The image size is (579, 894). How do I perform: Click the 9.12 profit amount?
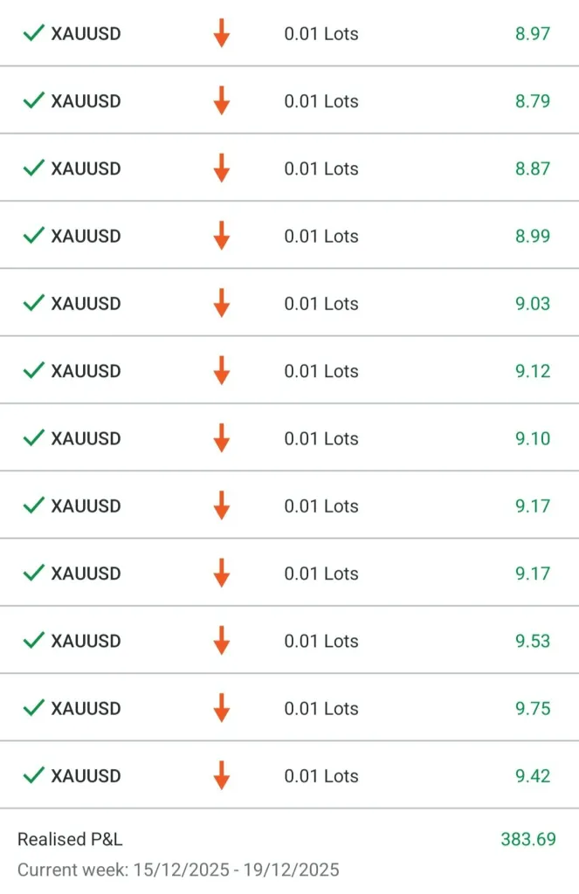pyautogui.click(x=533, y=371)
